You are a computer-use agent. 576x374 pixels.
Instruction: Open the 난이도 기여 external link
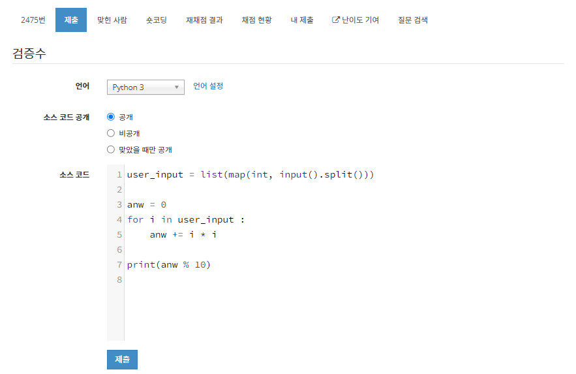(356, 20)
